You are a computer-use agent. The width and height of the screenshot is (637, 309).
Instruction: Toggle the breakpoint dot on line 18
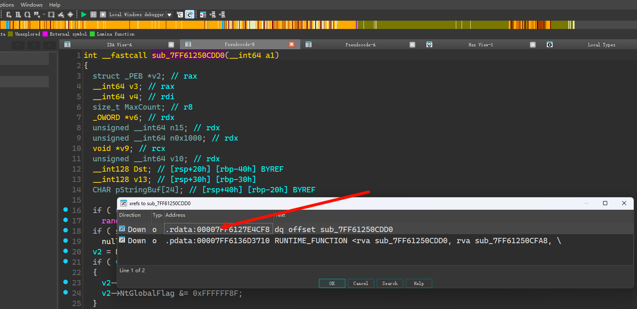click(65, 230)
